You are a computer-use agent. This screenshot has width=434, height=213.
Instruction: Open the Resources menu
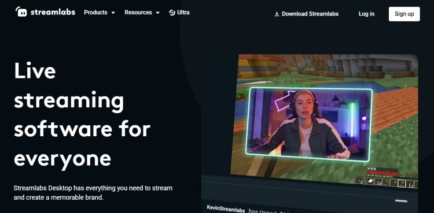point(138,13)
